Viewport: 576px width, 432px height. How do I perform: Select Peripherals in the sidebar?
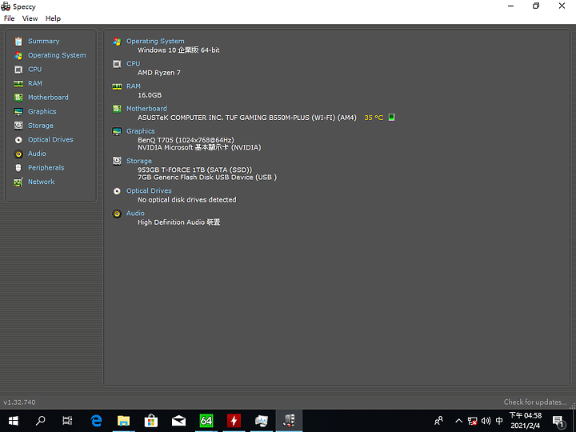pos(46,167)
